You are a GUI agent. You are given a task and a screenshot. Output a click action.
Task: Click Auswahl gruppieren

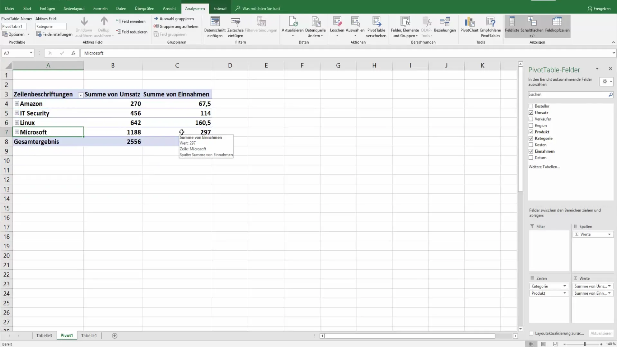tap(174, 19)
